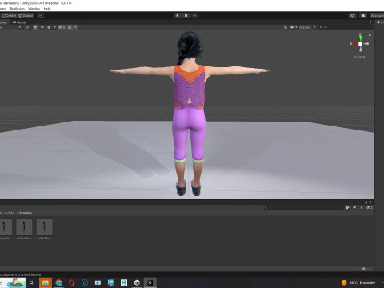The height and width of the screenshot is (288, 384).
Task: Open Opera browser from the taskbar
Action: pyautogui.click(x=71, y=282)
